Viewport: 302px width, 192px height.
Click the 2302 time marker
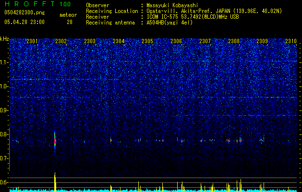[61, 41]
